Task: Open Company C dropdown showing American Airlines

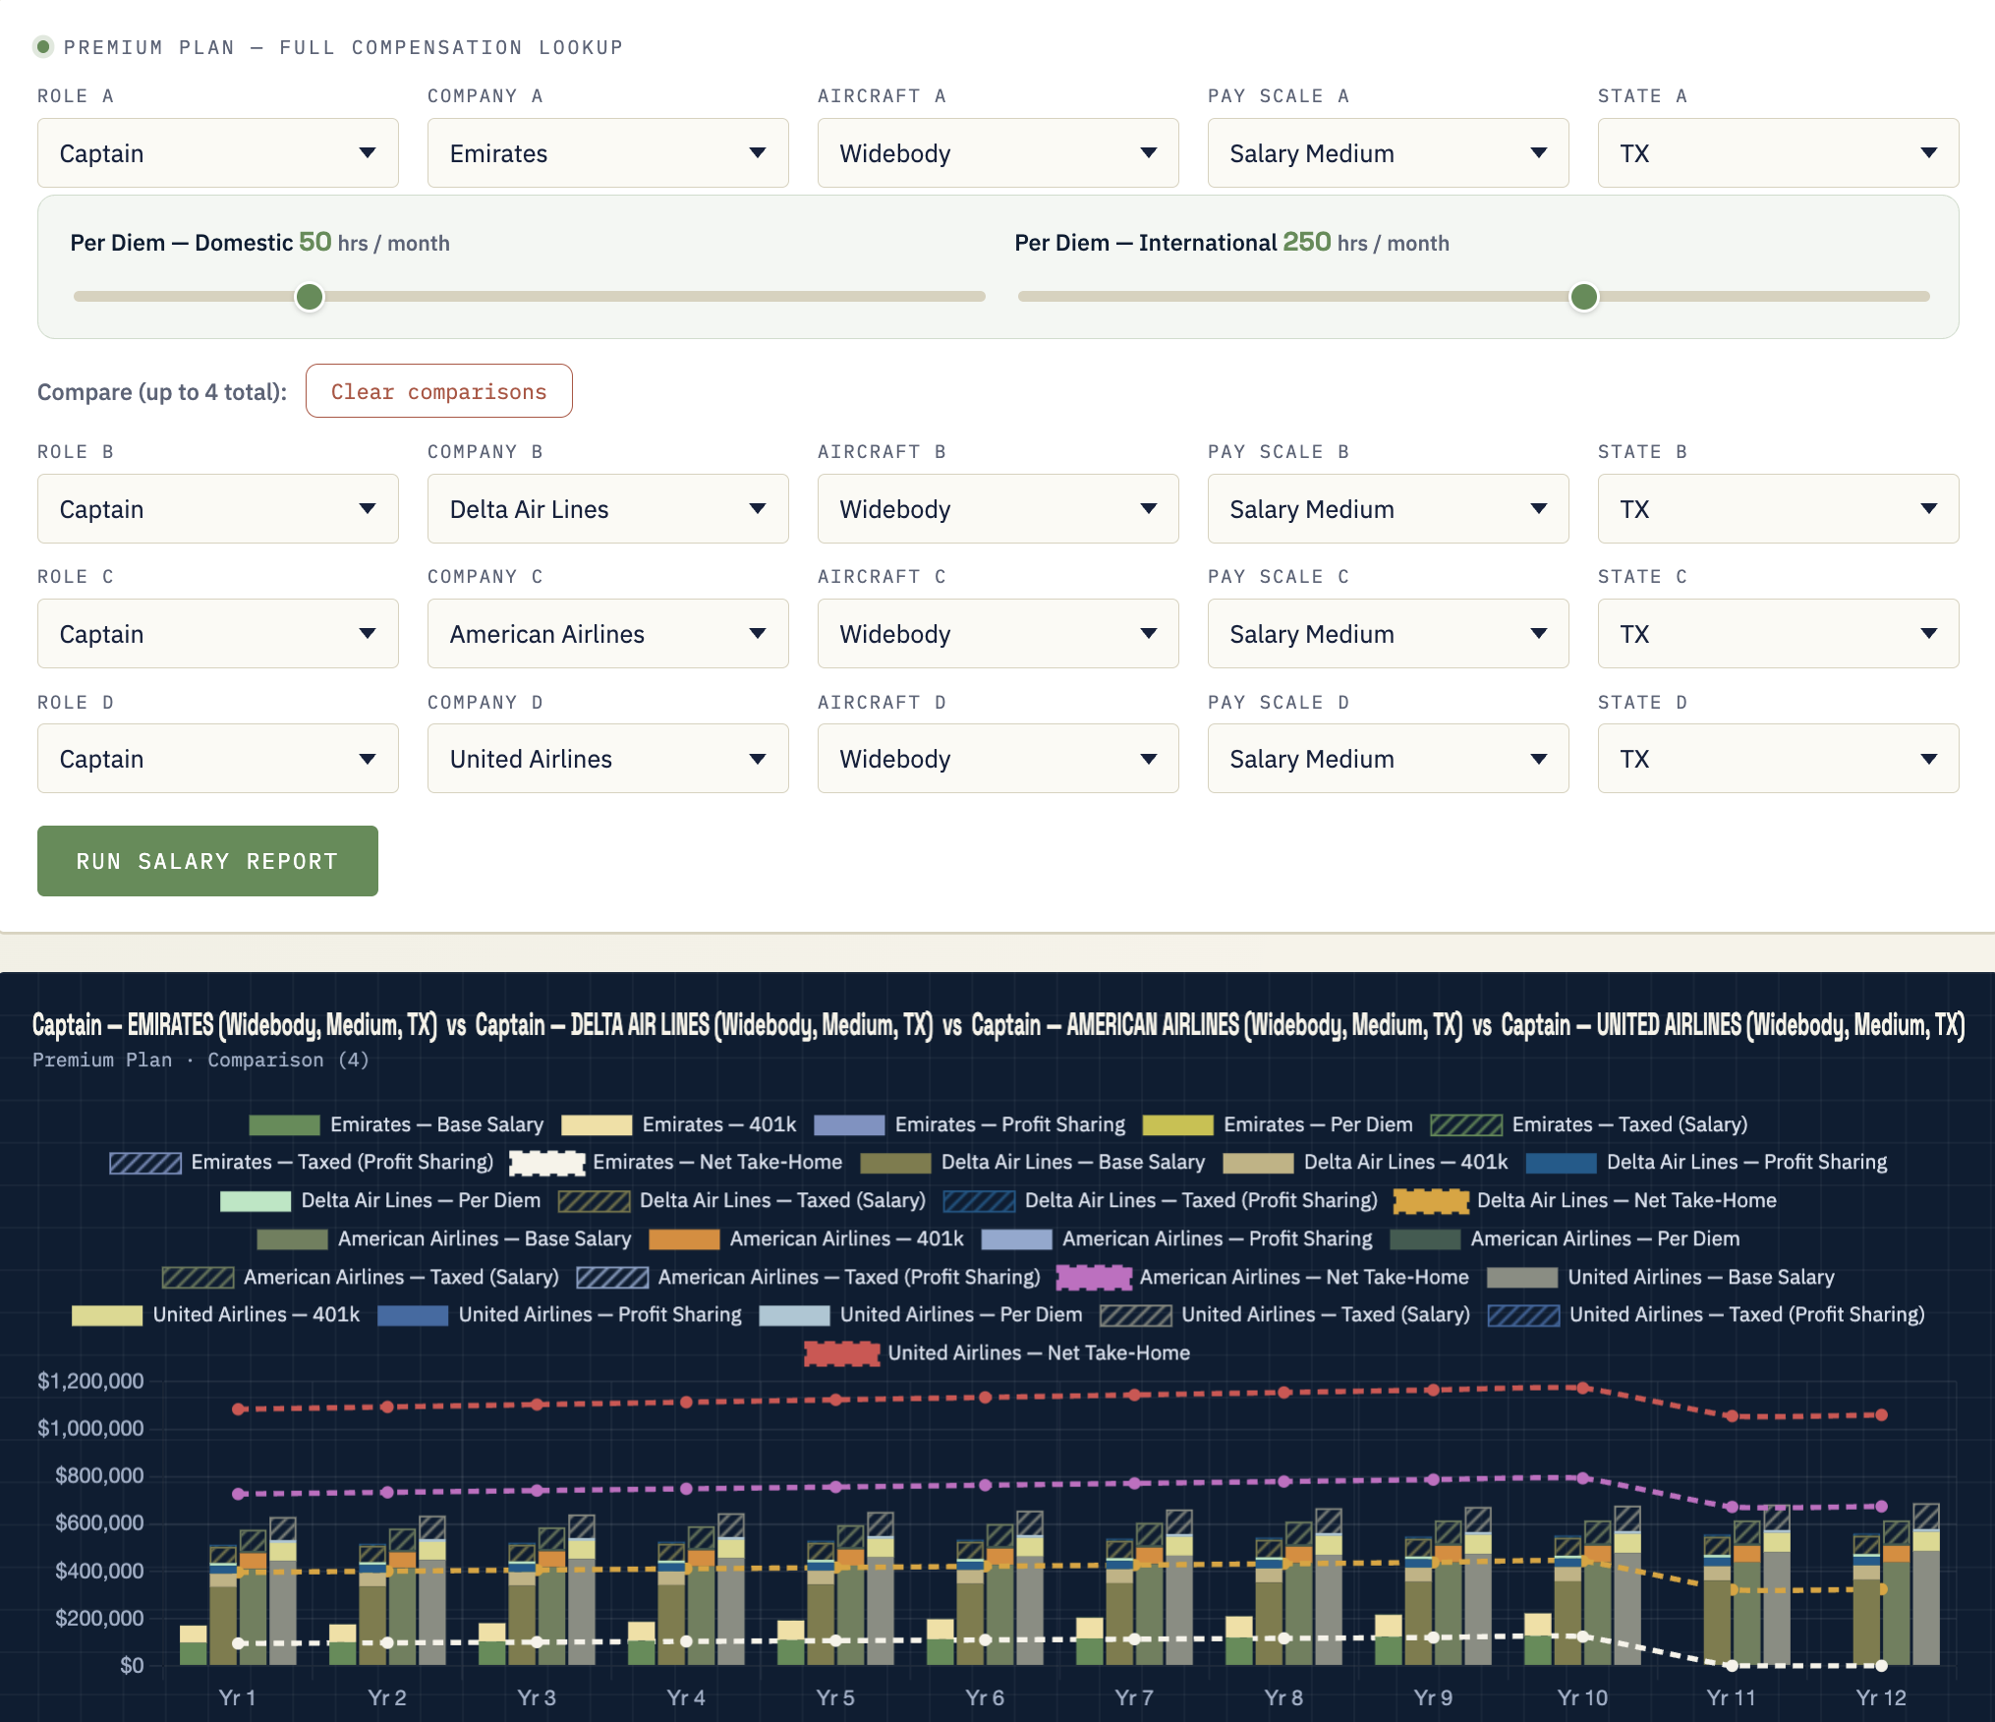Action: coord(608,634)
